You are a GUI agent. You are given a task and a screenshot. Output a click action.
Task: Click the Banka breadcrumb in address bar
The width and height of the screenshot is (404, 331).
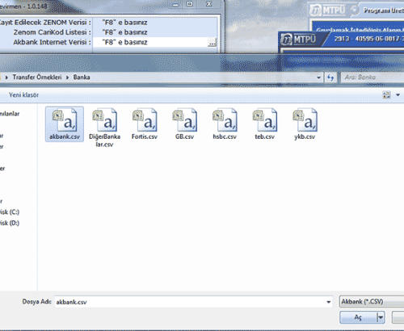coord(82,78)
